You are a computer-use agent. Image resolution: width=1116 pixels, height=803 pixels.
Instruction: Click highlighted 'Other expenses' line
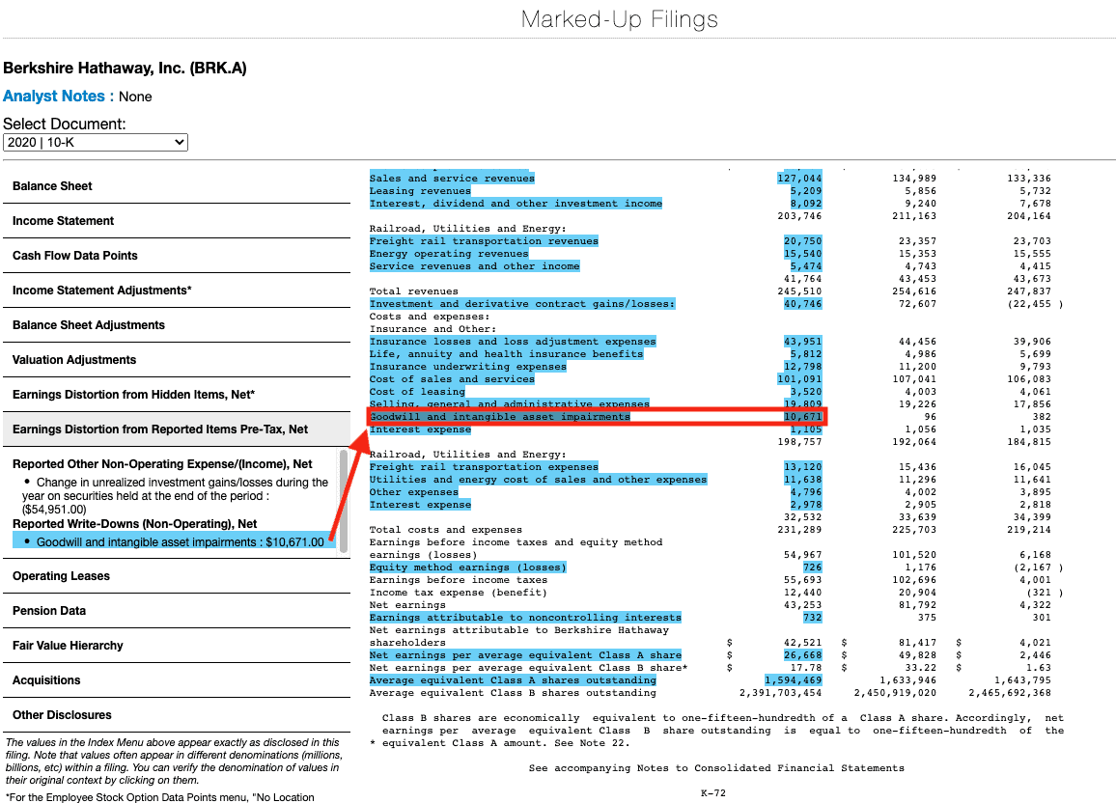(413, 492)
